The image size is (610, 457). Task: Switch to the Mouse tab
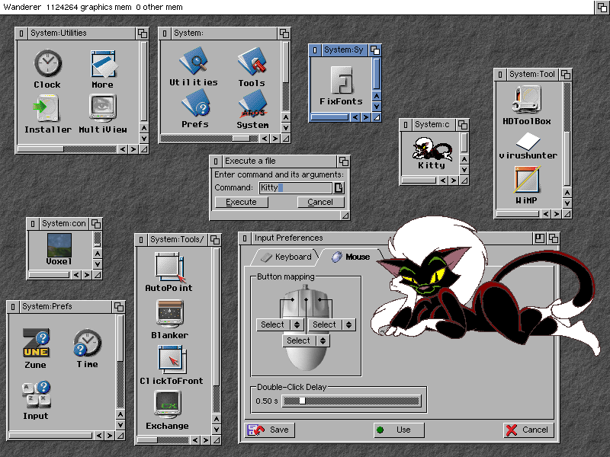point(351,257)
